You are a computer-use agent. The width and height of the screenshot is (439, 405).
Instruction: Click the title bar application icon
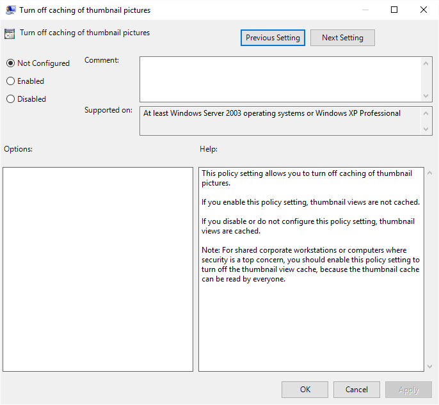(x=11, y=10)
